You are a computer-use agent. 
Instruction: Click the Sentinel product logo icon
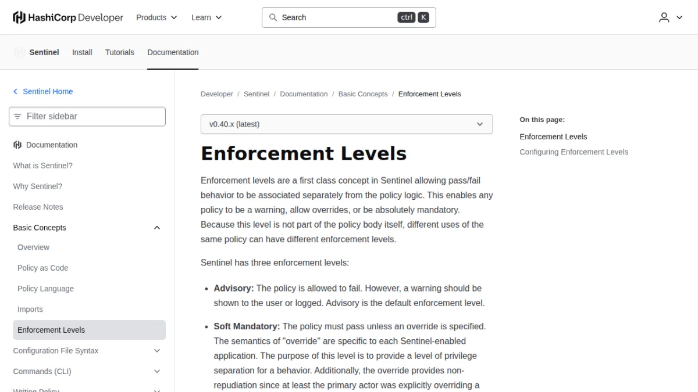(20, 52)
